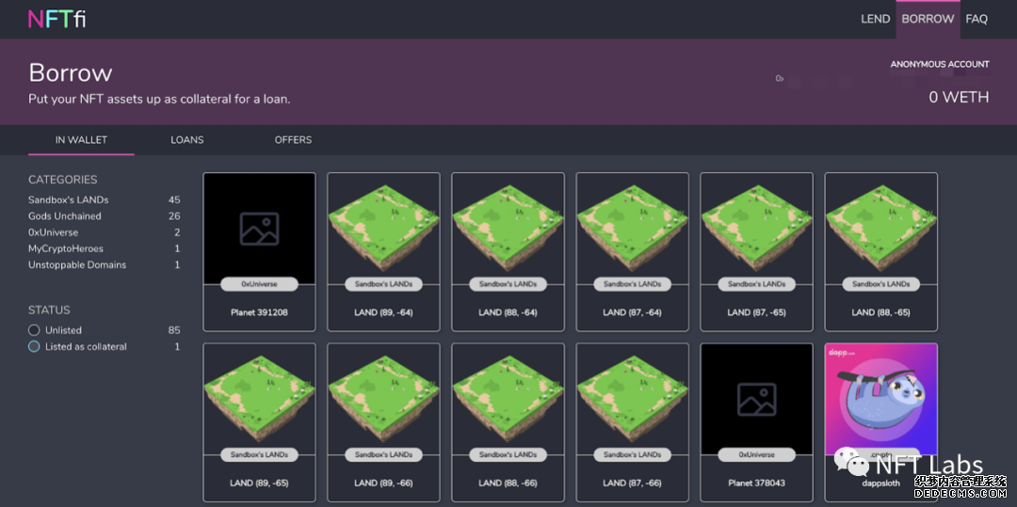Click the Unlisted count 85

click(174, 330)
